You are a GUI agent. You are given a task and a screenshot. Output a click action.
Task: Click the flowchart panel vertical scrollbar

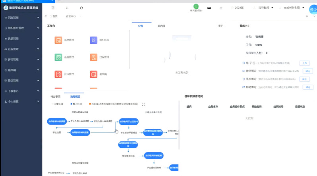tap(179, 125)
